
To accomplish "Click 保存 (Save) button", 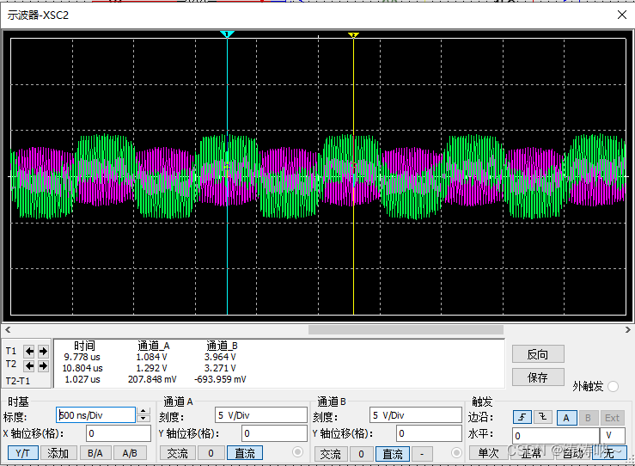I will tap(538, 377).
